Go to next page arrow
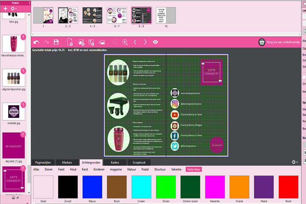Viewport: 306px width, 204px height. pos(145,42)
